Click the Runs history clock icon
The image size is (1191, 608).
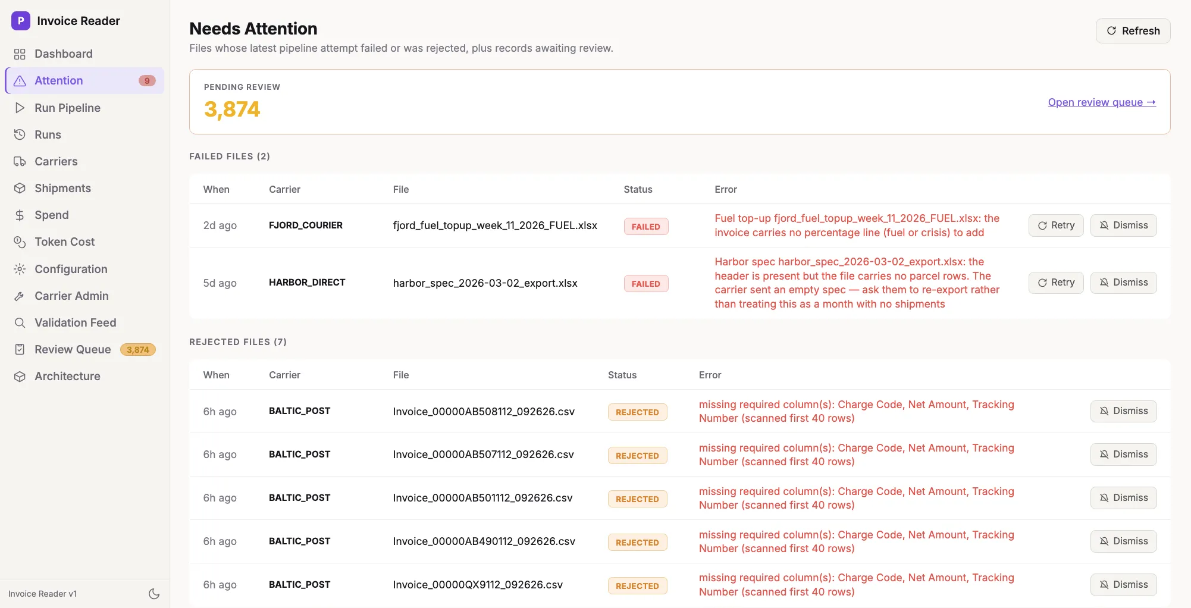[20, 134]
